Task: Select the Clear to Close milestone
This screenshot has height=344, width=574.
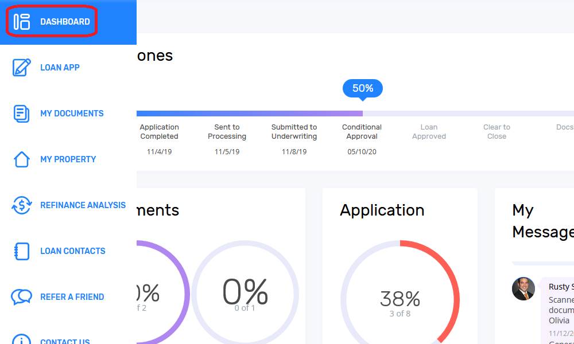Action: pos(497,132)
